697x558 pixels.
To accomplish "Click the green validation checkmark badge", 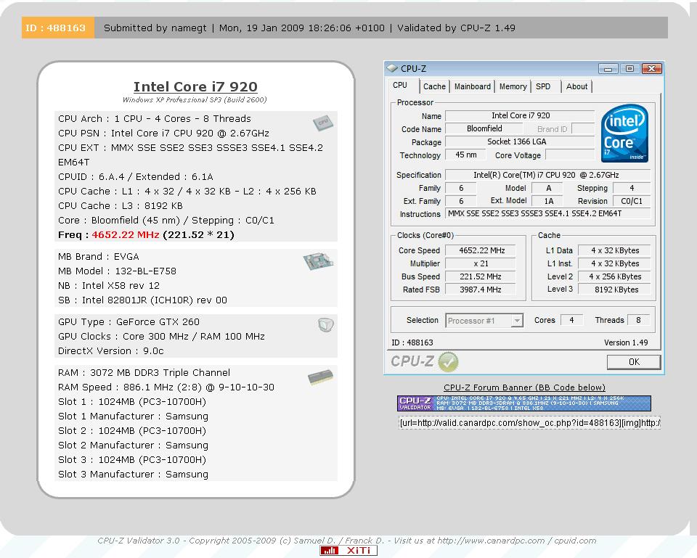I will coord(448,361).
